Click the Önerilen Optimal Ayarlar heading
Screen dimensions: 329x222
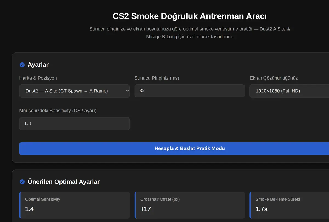coord(64,182)
